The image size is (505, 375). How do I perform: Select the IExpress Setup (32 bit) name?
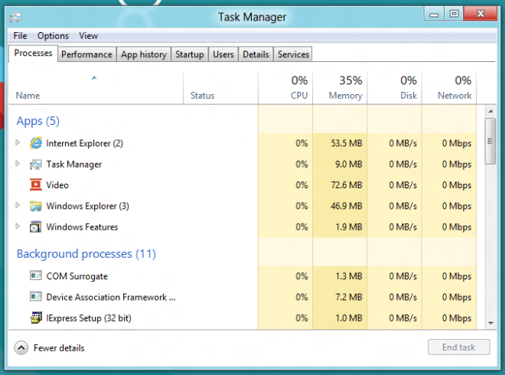[x=89, y=318]
